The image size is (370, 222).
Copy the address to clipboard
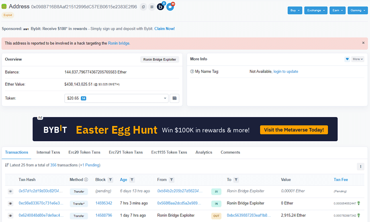143,7
